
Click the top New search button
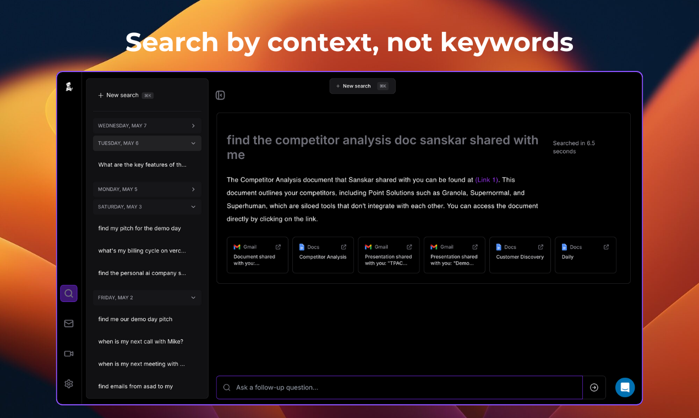tap(362, 86)
